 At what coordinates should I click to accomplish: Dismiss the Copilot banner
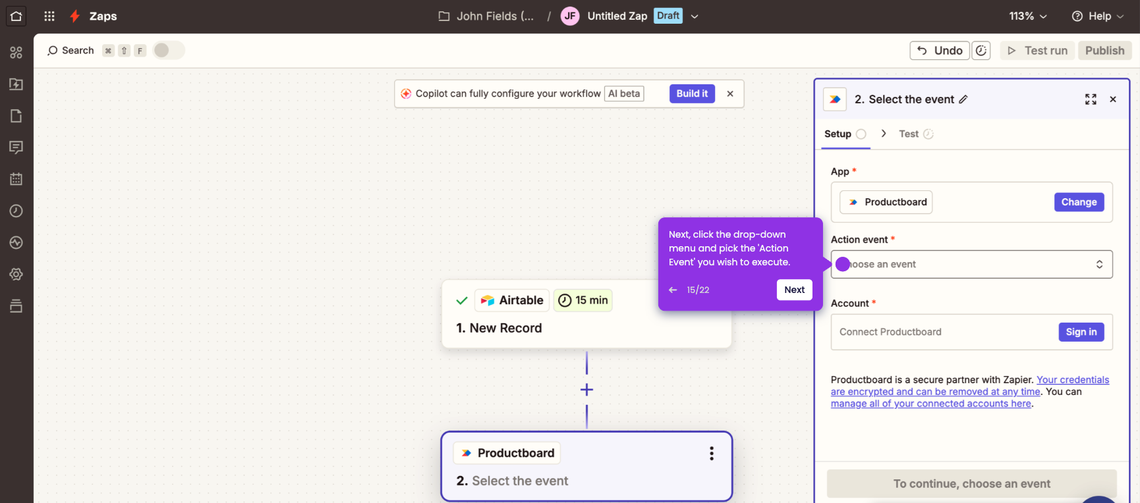pyautogui.click(x=730, y=93)
